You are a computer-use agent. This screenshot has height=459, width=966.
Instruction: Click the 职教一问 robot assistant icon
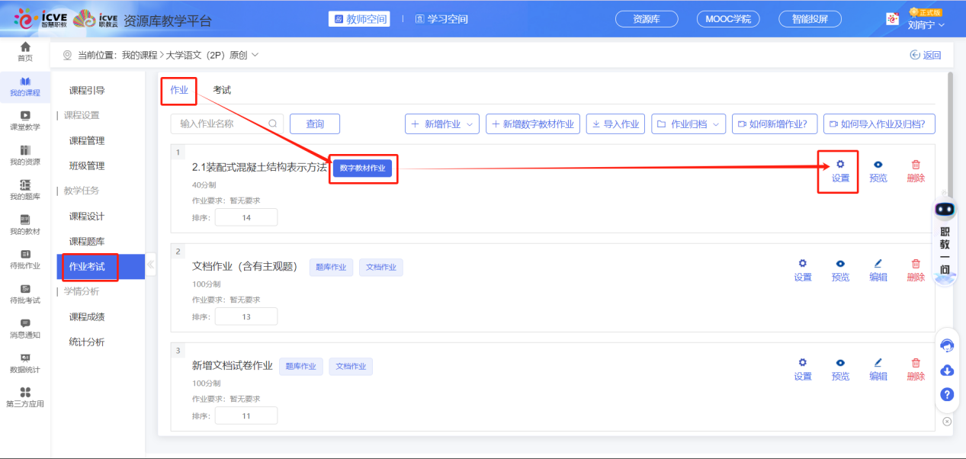(945, 210)
